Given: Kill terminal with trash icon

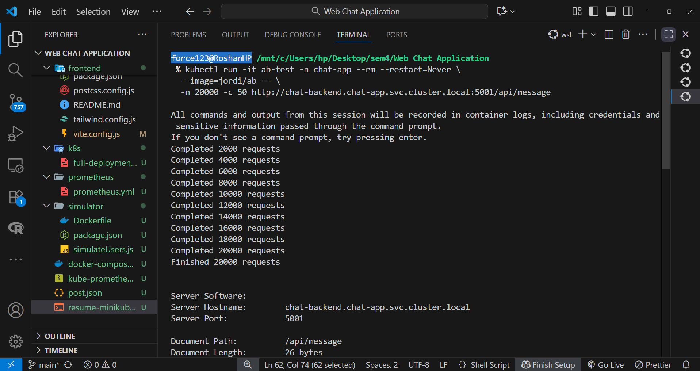Looking at the screenshot, I should coord(626,35).
